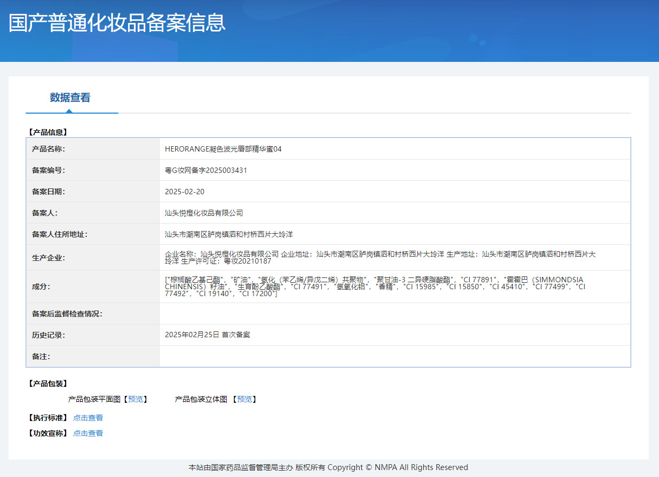The image size is (659, 477).
Task: Click registrant address 汕头市潮南区胪岗镇泗和村桥西片大坽洋
Action: click(229, 234)
